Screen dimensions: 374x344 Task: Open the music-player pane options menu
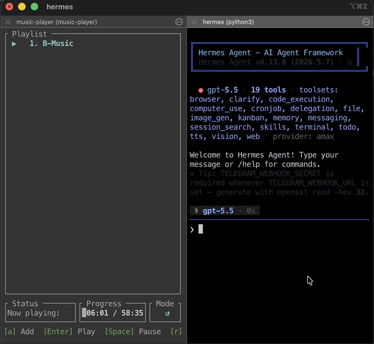(x=179, y=22)
